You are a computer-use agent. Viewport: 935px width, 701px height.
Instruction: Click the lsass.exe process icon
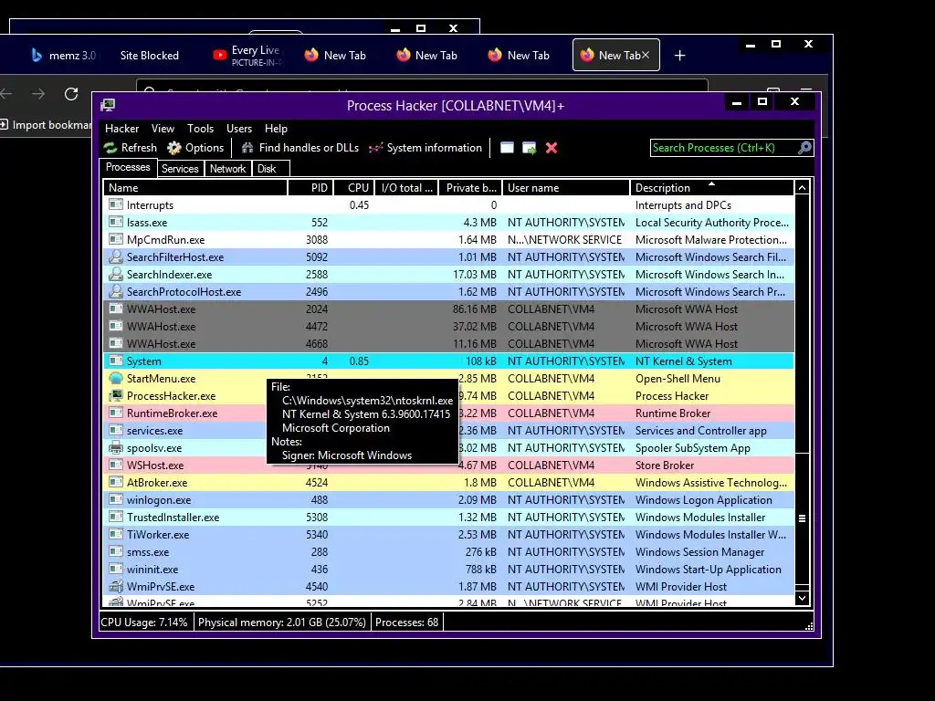[116, 223]
